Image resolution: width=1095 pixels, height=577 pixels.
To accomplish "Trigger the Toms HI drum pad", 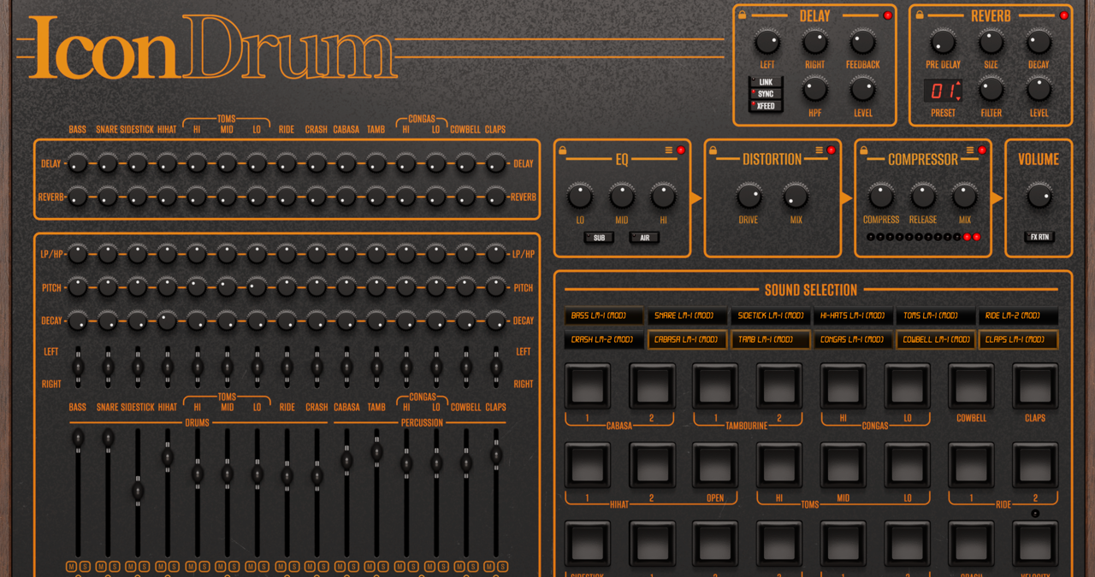I will [778, 465].
